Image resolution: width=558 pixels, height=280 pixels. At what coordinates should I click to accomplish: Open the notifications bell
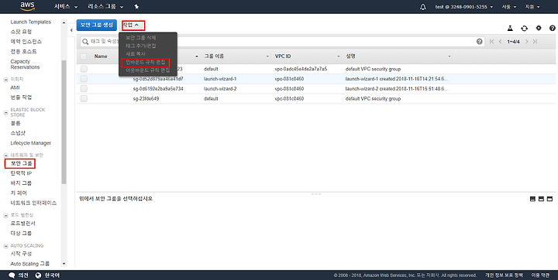pos(423,7)
